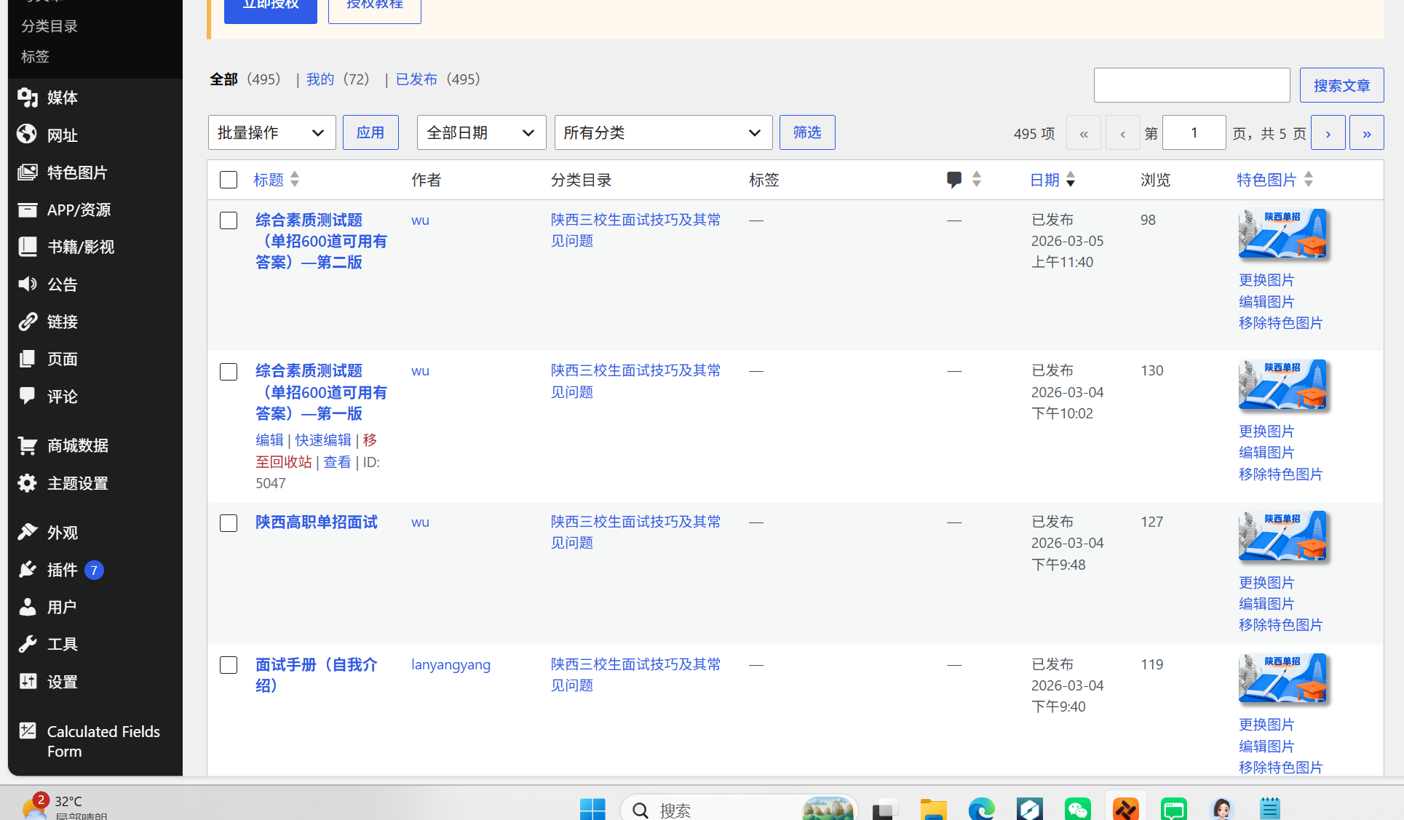Viewport: 1404px width, 820px height.
Task: Open 分类目录 submenu item in sidebar
Action: point(49,26)
